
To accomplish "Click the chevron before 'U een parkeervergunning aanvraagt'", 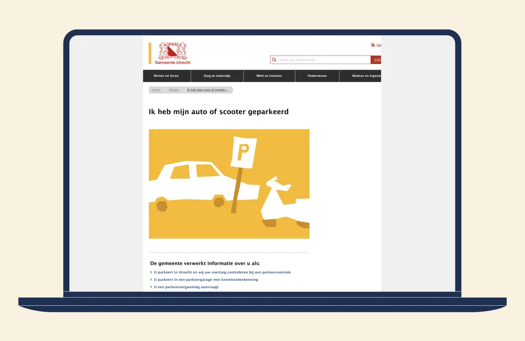I will tap(151, 287).
